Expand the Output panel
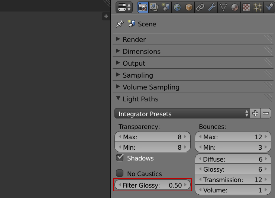This screenshot has height=198, width=275. pyautogui.click(x=118, y=63)
